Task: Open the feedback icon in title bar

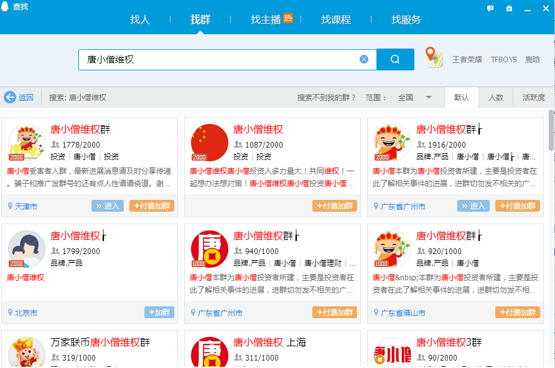Action: (490, 8)
